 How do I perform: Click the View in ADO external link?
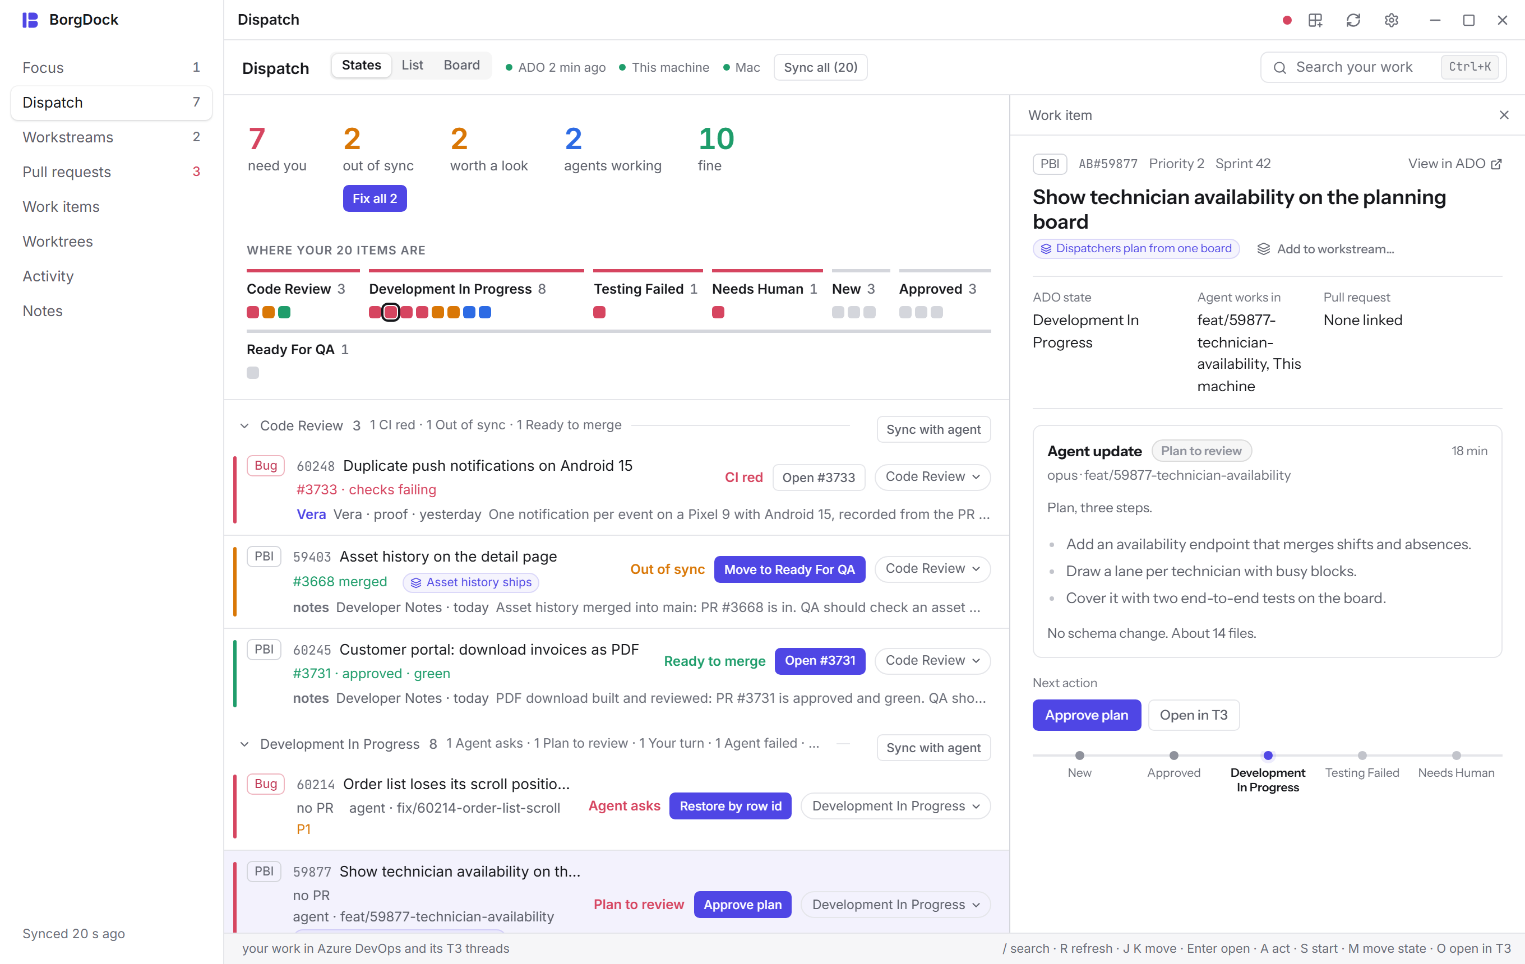(1455, 164)
